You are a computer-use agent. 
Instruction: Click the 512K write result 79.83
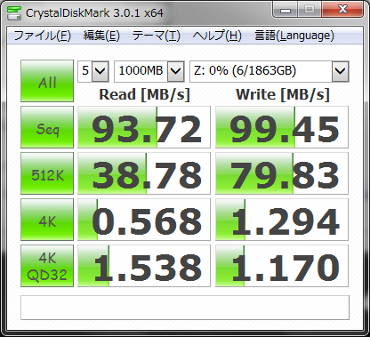pos(282,173)
